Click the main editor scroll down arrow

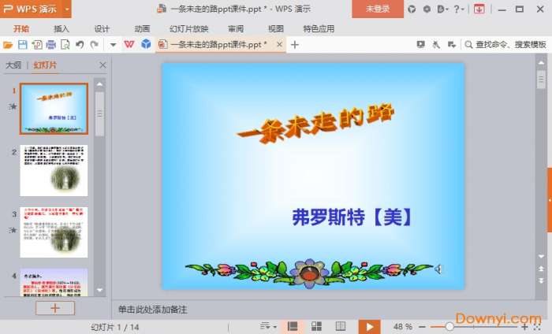541,257
